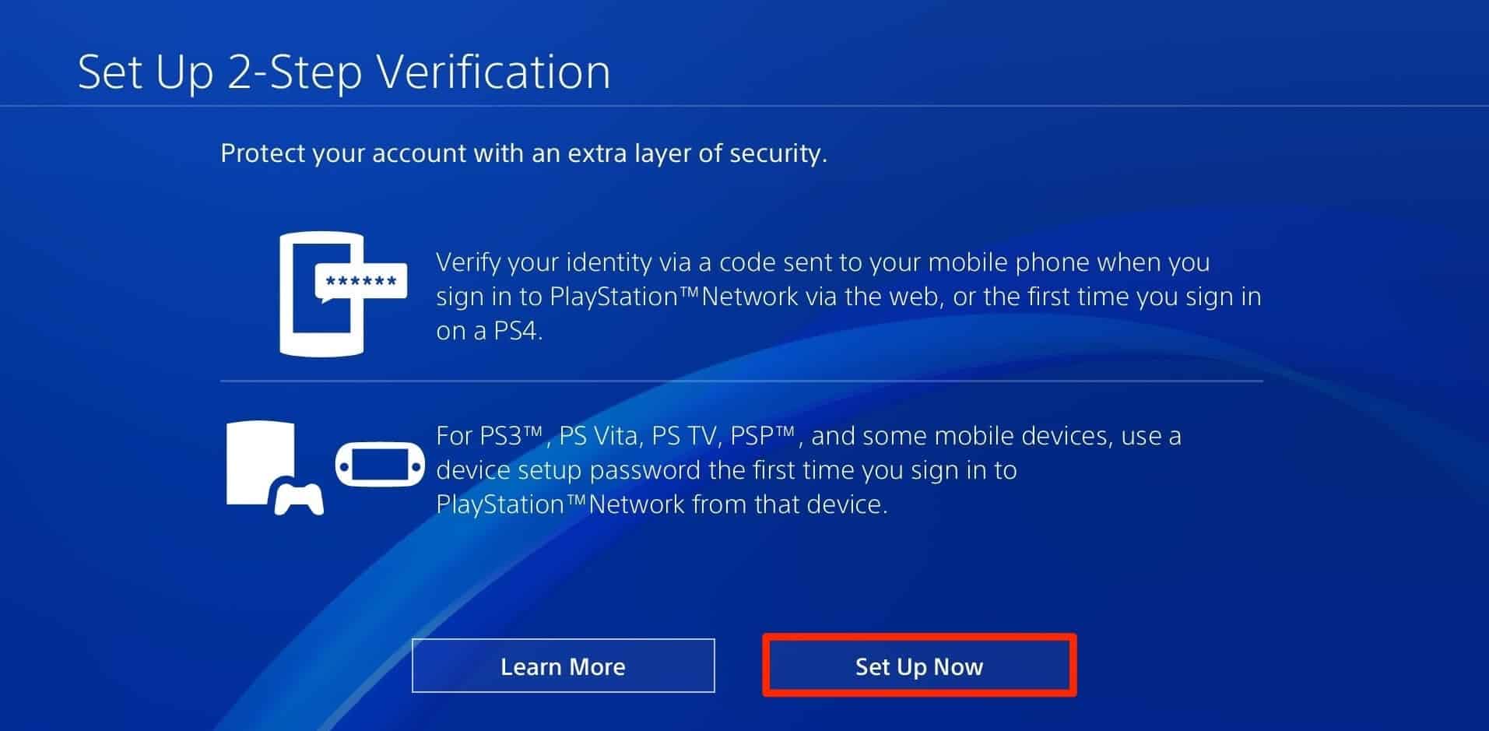Image resolution: width=1489 pixels, height=731 pixels.
Task: Click the game controller icon
Action: (x=299, y=498)
